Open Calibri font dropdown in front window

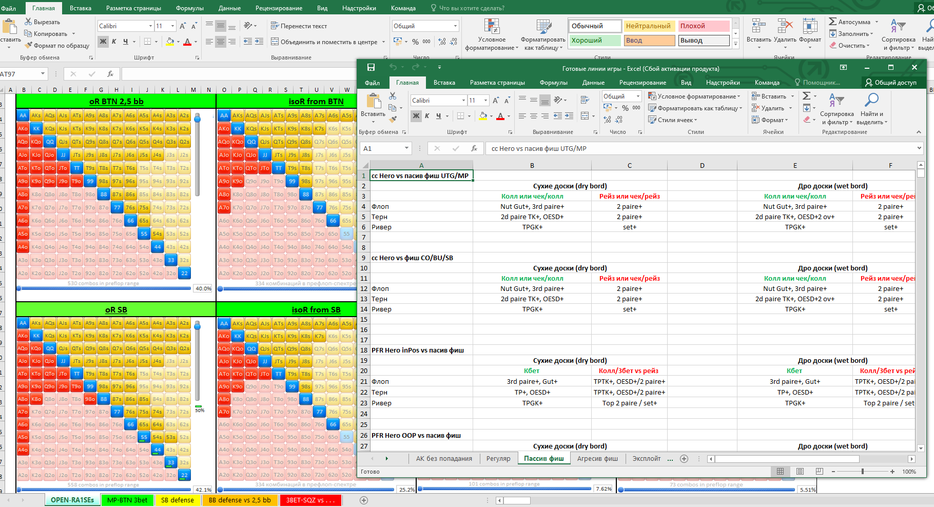tap(463, 101)
